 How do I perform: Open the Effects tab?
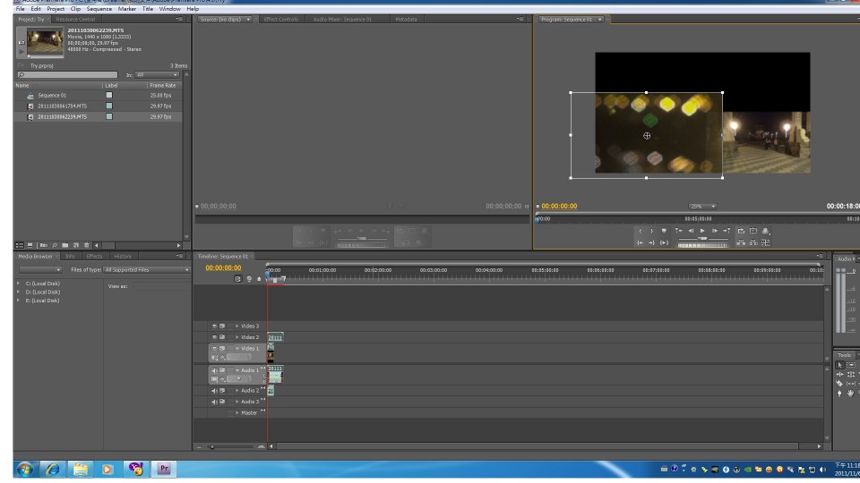click(x=94, y=257)
